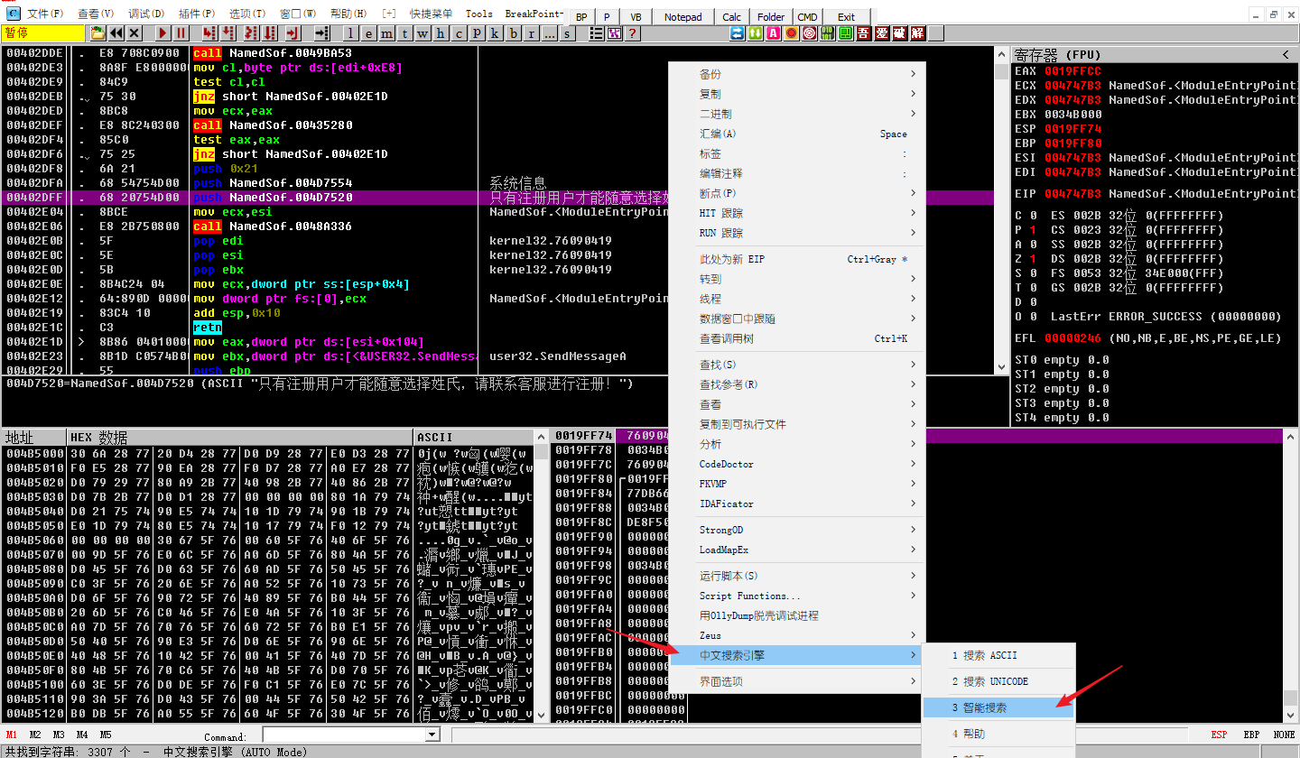Screen dimensions: 1300x758
Task: Click the blue swap arrows plugin icon
Action: 738,33
